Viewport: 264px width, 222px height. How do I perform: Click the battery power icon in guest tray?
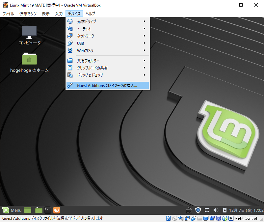click(x=225, y=210)
